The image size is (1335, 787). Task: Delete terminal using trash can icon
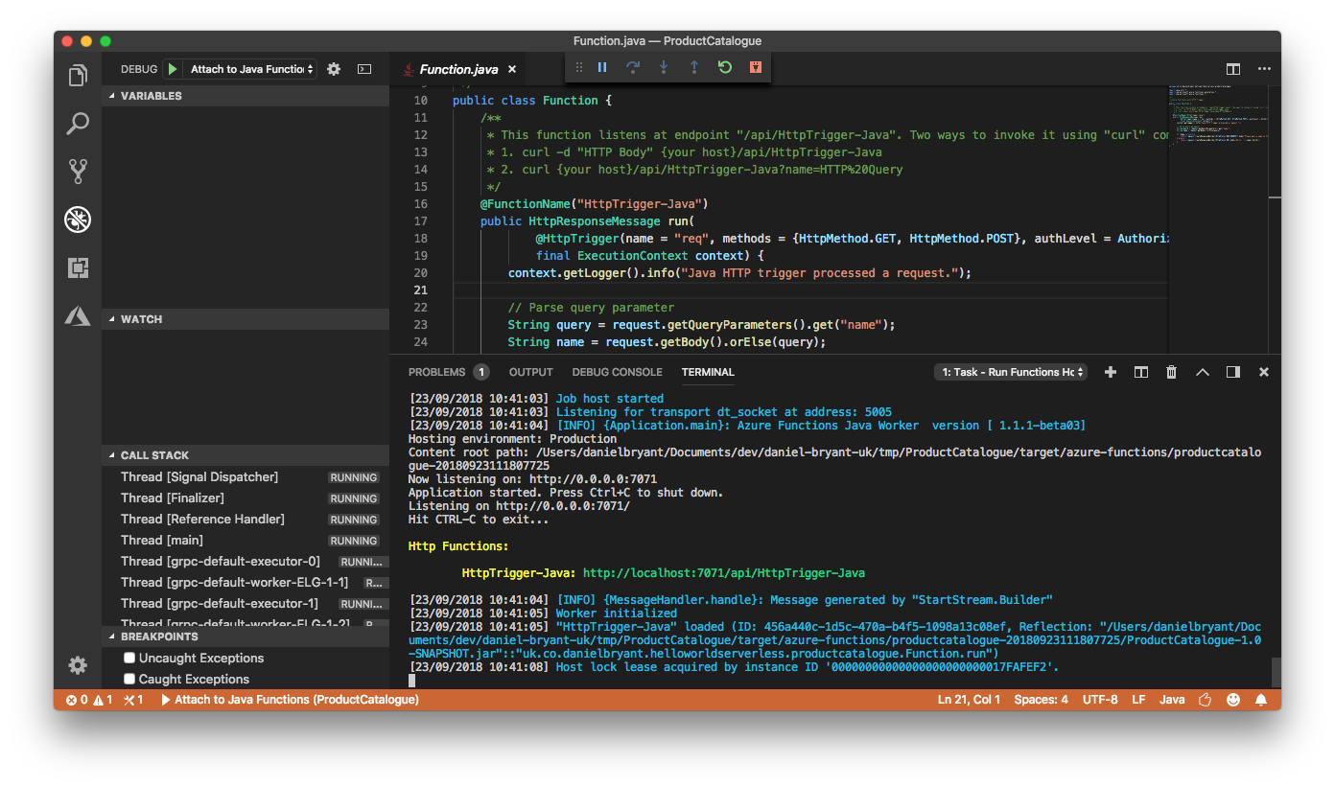tap(1171, 372)
